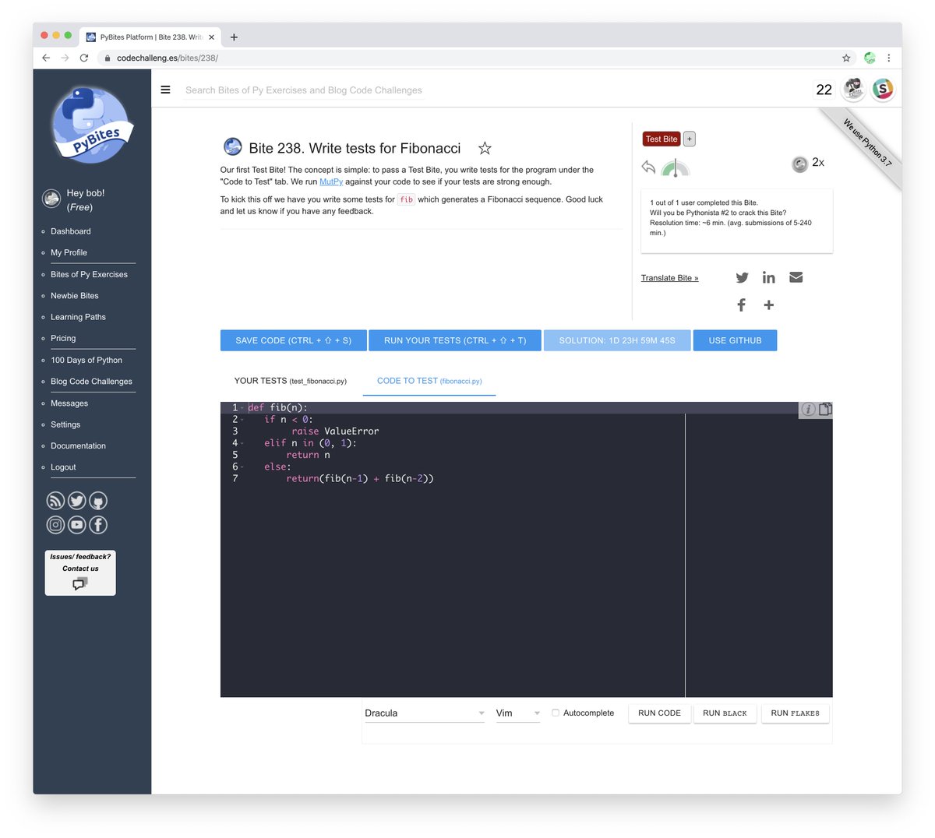Share the Bite on Twitter

click(x=742, y=277)
